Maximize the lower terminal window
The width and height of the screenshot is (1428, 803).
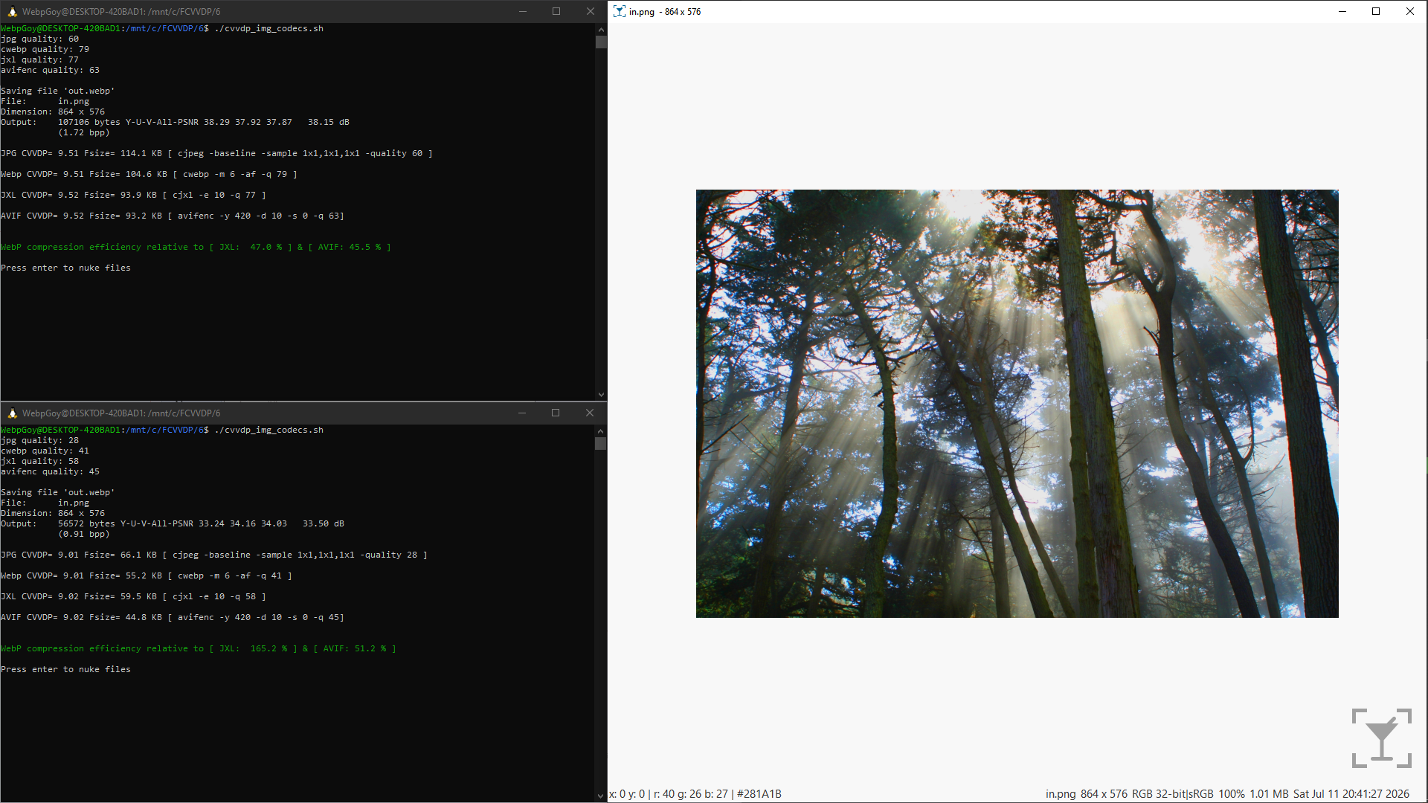click(556, 413)
